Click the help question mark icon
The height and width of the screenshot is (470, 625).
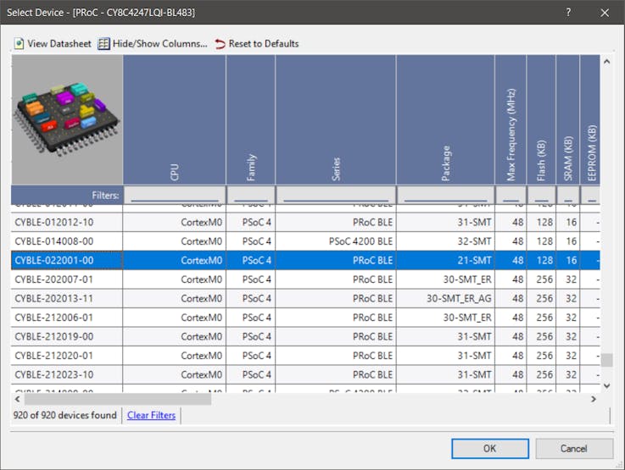pos(567,13)
